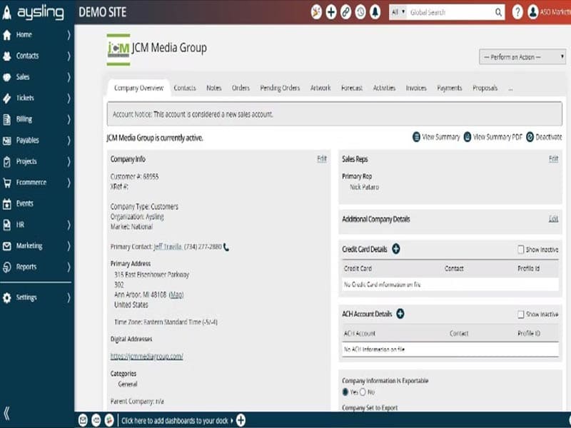The height and width of the screenshot is (428, 571).
Task: Add a new ACH account with plus icon
Action: pos(400,314)
